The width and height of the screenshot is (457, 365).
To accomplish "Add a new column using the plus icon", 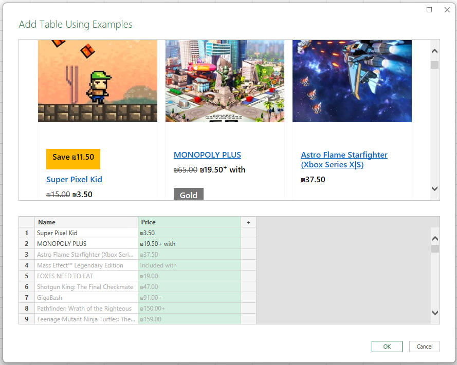I will point(248,222).
